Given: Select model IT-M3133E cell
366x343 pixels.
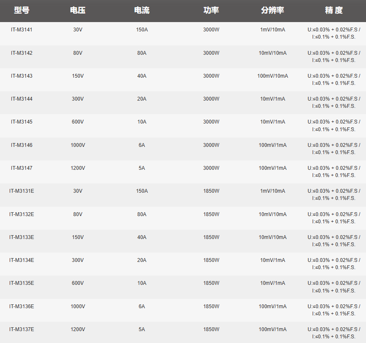Looking at the screenshot, I should coord(22,237).
